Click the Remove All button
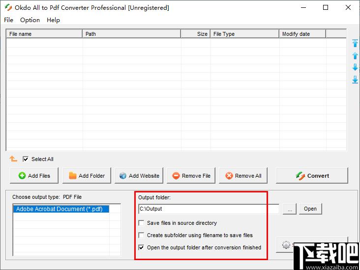 point(243,176)
